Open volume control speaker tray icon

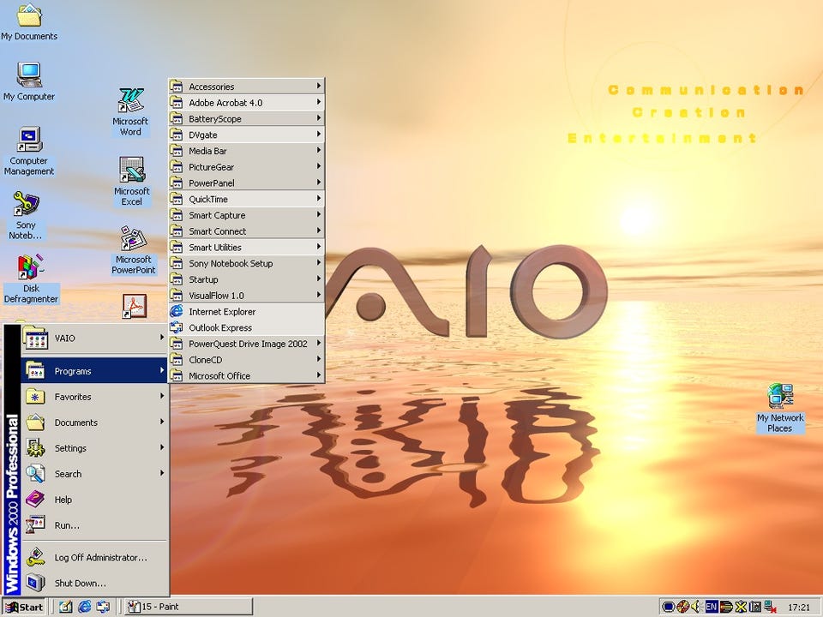click(x=696, y=607)
